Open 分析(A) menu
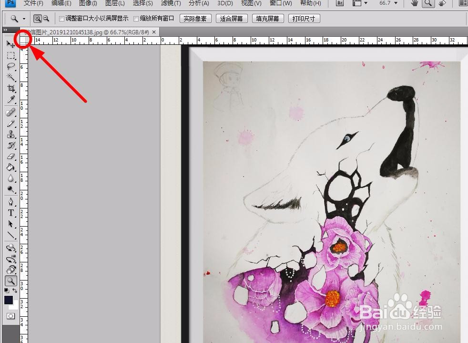This screenshot has width=468, height=343. click(x=199, y=3)
